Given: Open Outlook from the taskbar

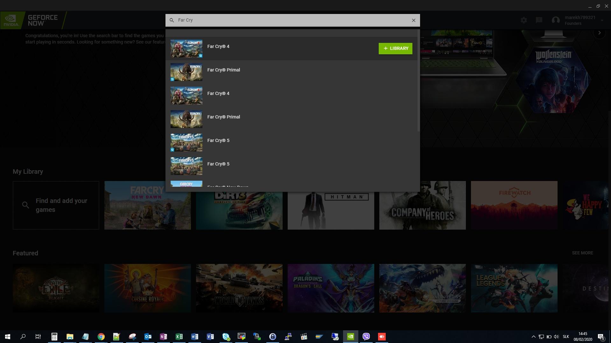Looking at the screenshot, I should (x=148, y=337).
